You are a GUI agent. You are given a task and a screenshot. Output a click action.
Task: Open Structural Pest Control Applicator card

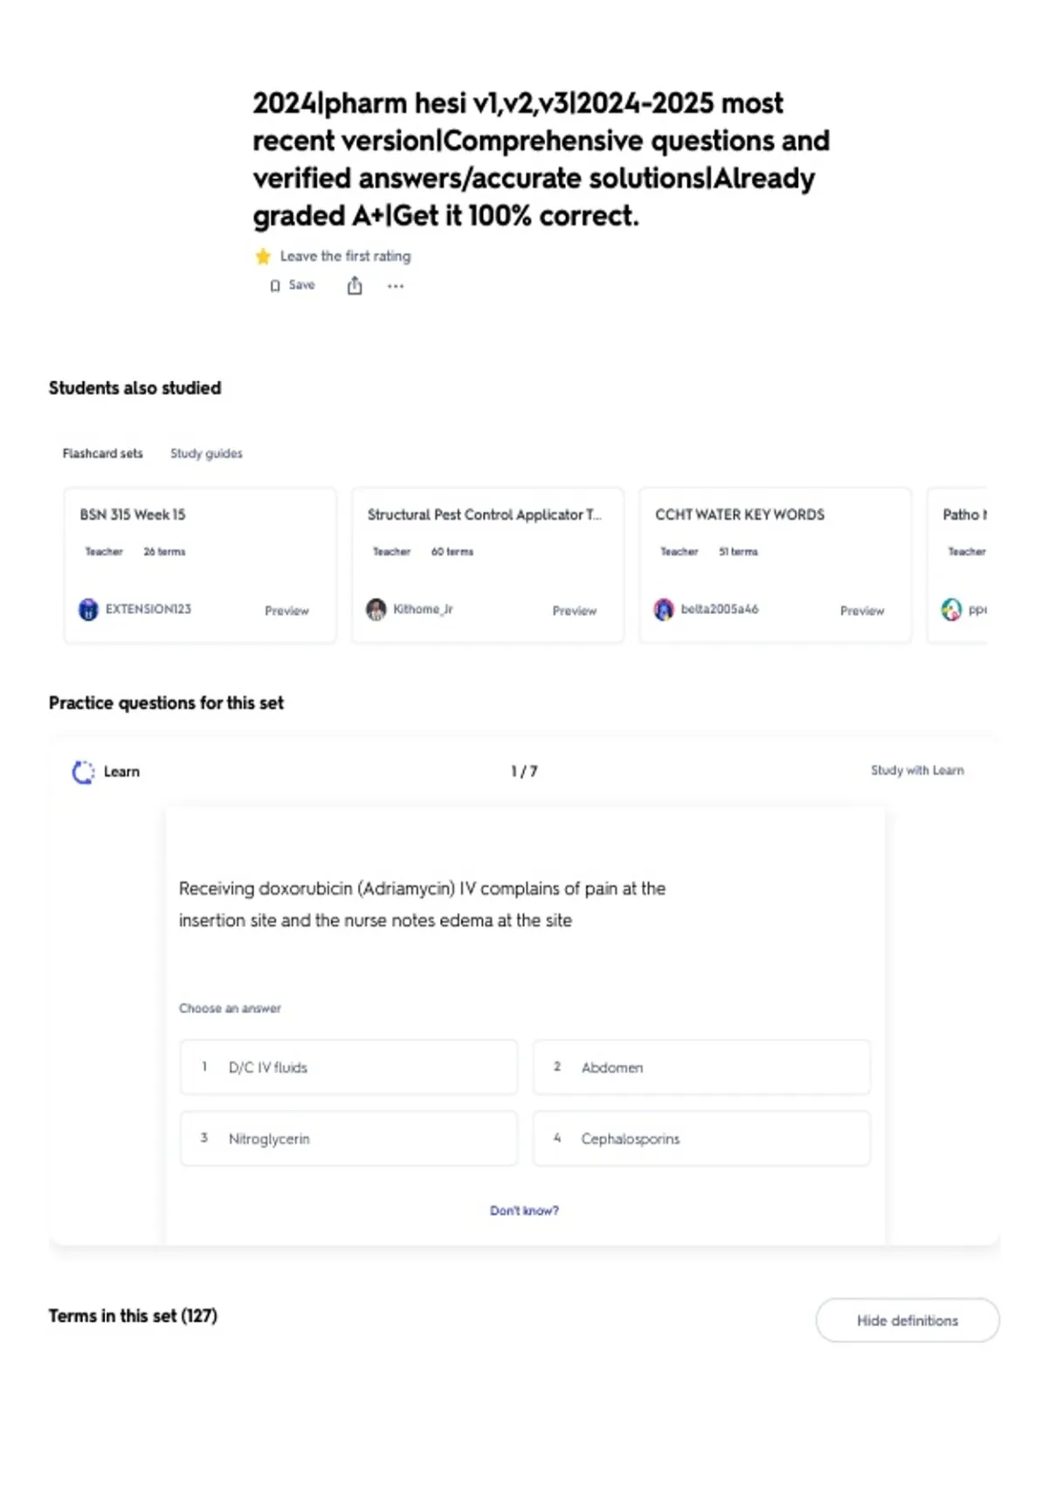tap(487, 565)
